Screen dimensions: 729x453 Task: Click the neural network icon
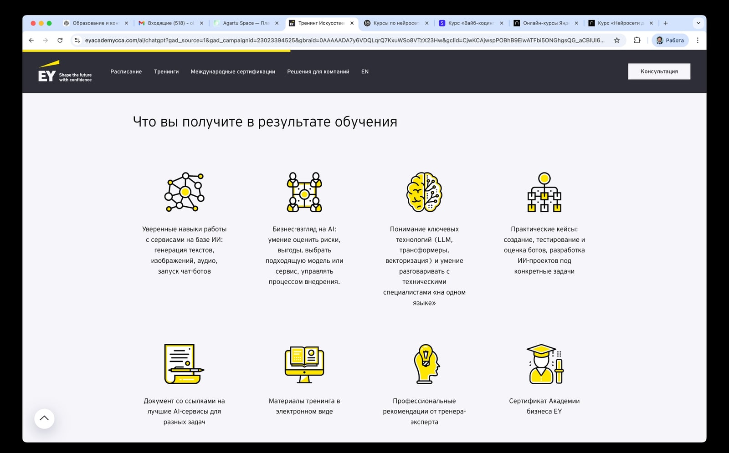click(185, 192)
